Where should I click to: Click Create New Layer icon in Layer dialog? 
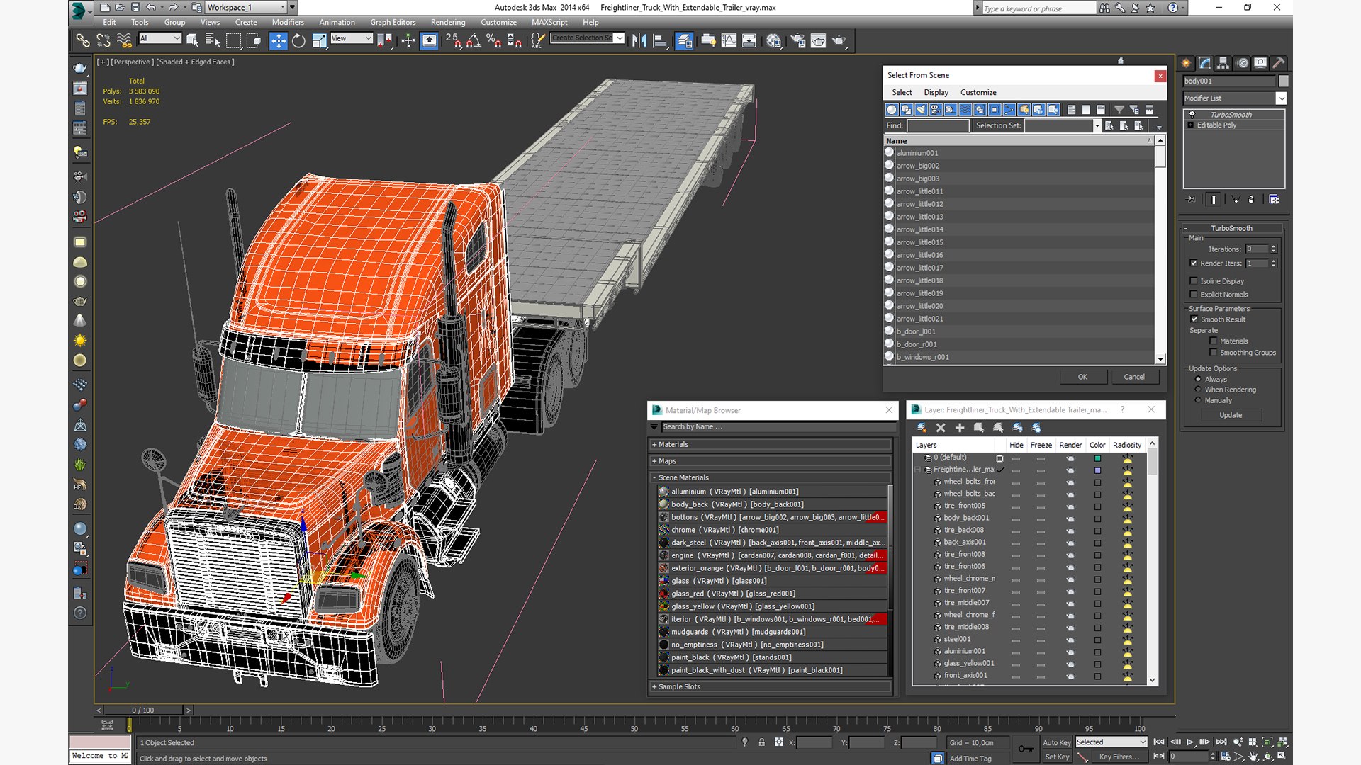[922, 428]
